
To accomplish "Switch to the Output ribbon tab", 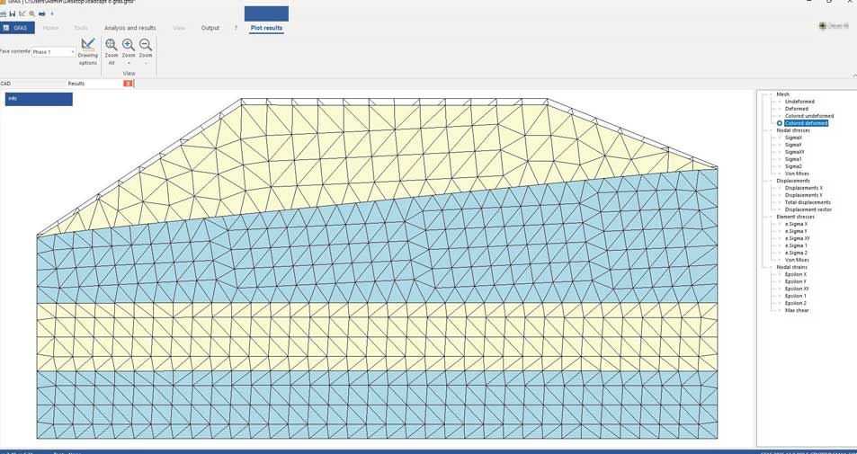I will point(210,28).
